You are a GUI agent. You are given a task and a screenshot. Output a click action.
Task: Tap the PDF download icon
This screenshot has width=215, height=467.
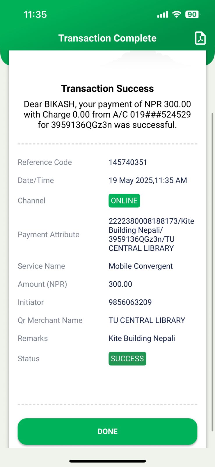click(x=200, y=38)
